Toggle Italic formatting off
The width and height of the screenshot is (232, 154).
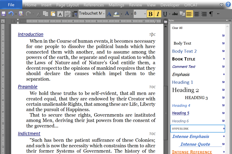tap(158, 14)
